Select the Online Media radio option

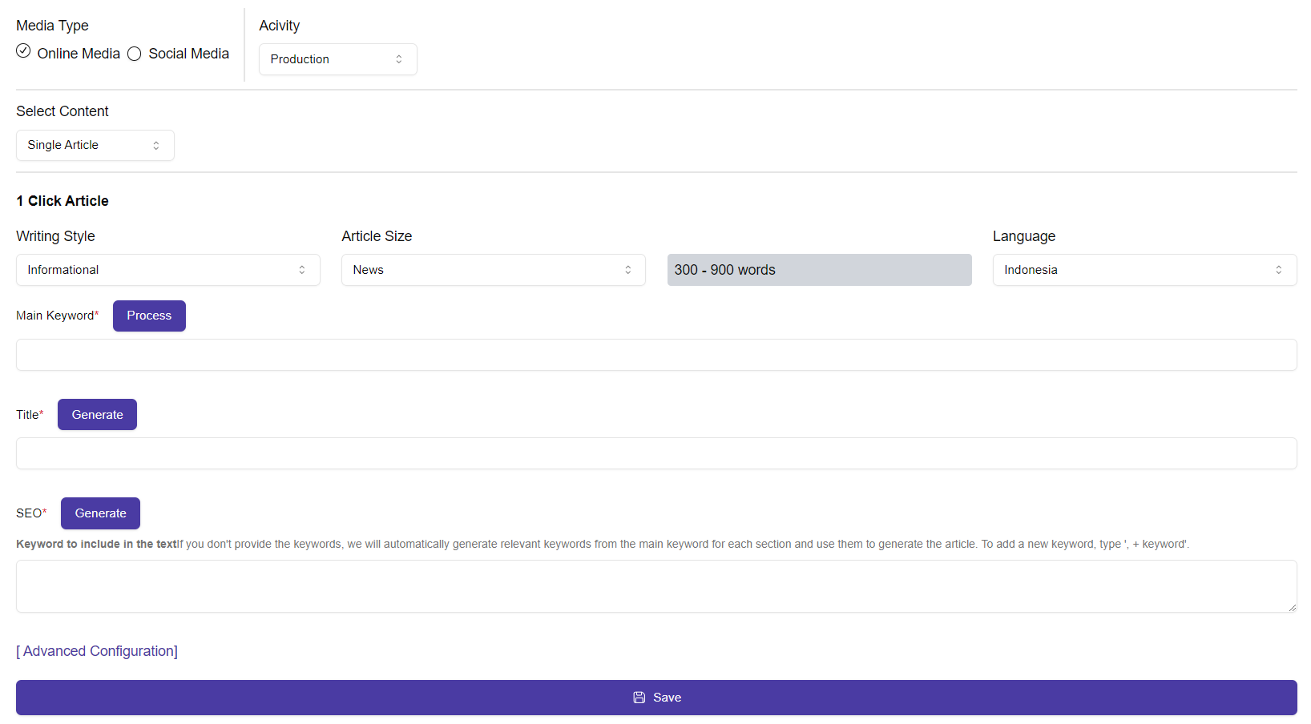click(24, 52)
